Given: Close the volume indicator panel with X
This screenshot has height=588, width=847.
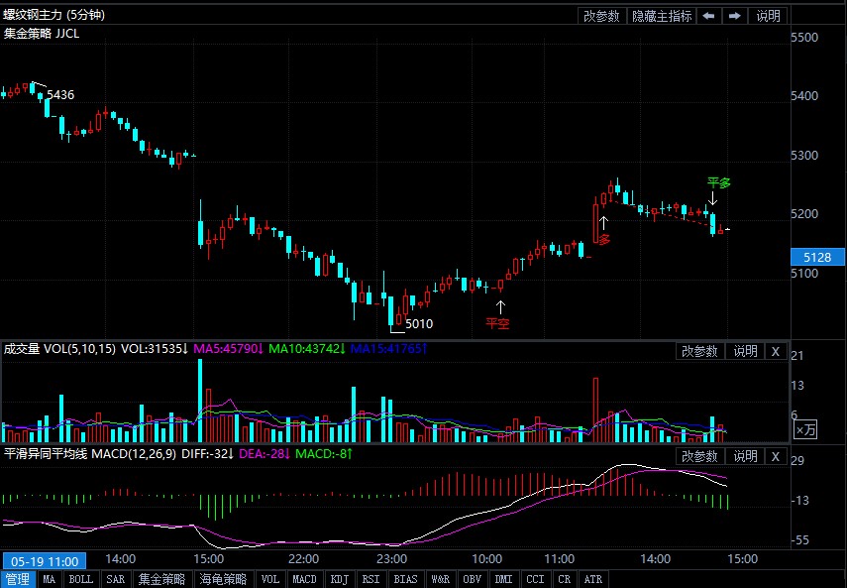Looking at the screenshot, I should 776,351.
